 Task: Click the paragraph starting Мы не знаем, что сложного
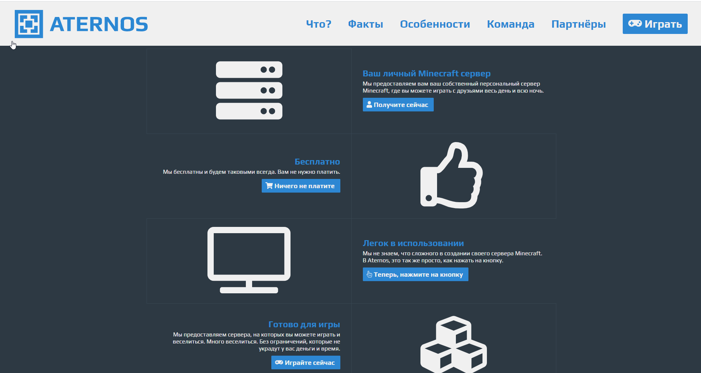452,257
